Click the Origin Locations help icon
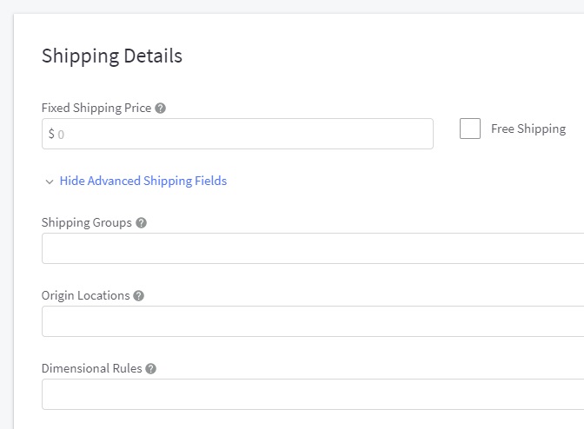584x429 pixels. pyautogui.click(x=139, y=296)
